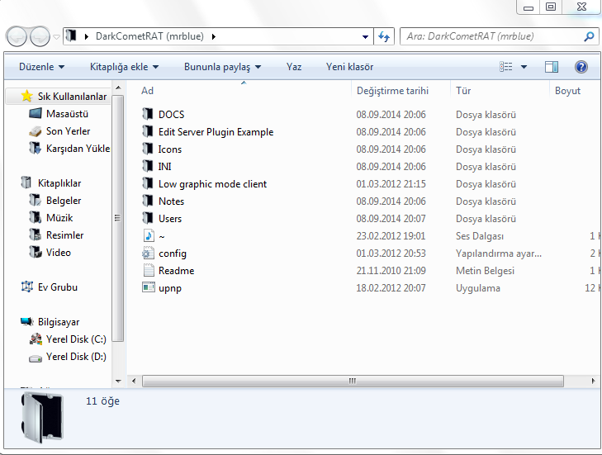The height and width of the screenshot is (455, 602).
Task: Open the Belgeler library icon
Action: (x=35, y=200)
